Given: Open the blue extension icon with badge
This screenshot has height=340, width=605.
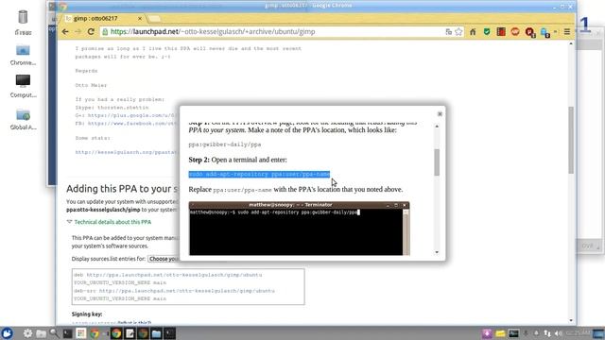Looking at the screenshot, I should 544,33.
